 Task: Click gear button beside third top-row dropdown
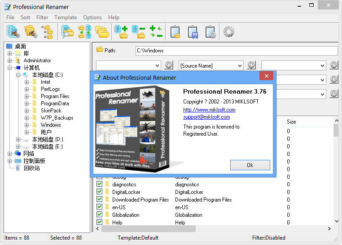click(x=334, y=65)
